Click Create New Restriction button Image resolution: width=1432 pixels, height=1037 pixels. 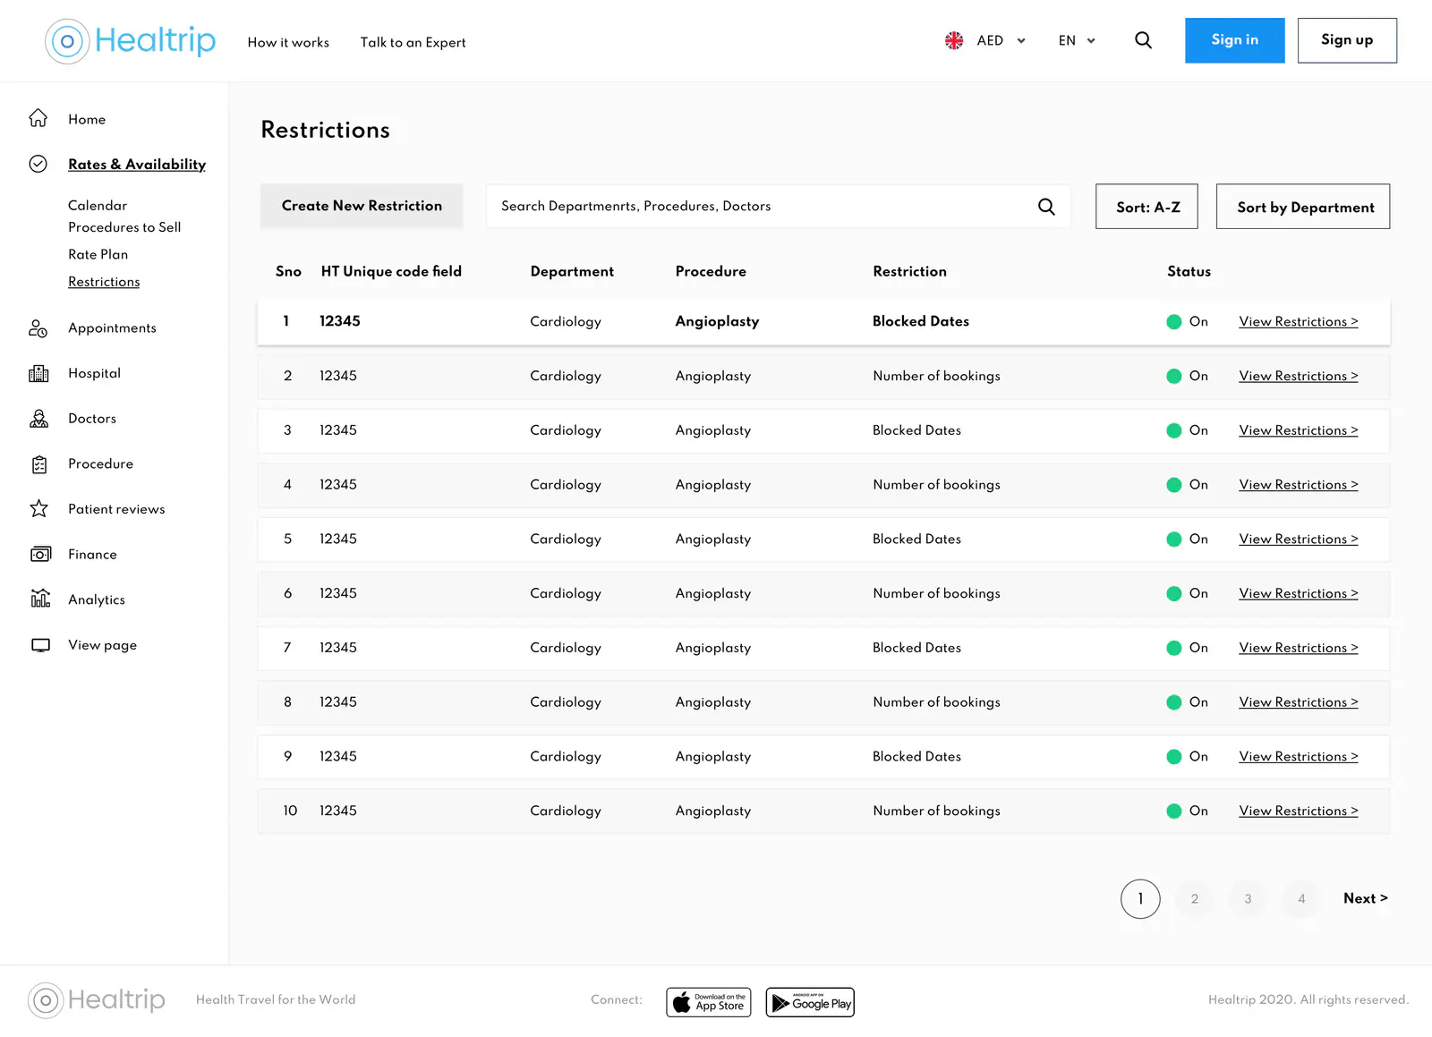(362, 206)
